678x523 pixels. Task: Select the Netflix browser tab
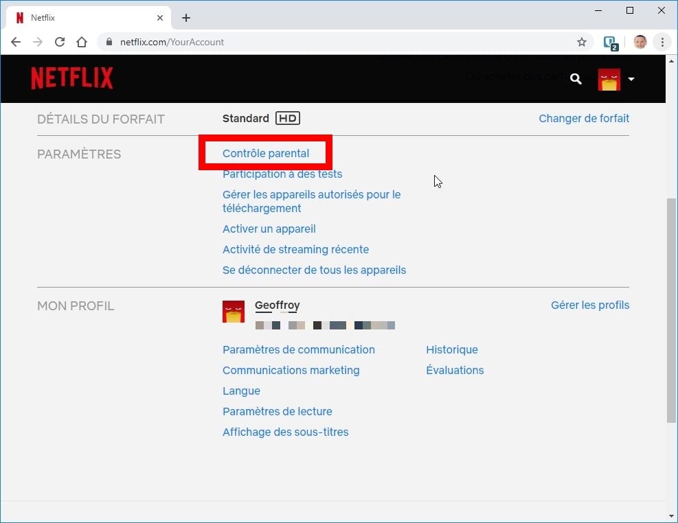click(x=89, y=18)
